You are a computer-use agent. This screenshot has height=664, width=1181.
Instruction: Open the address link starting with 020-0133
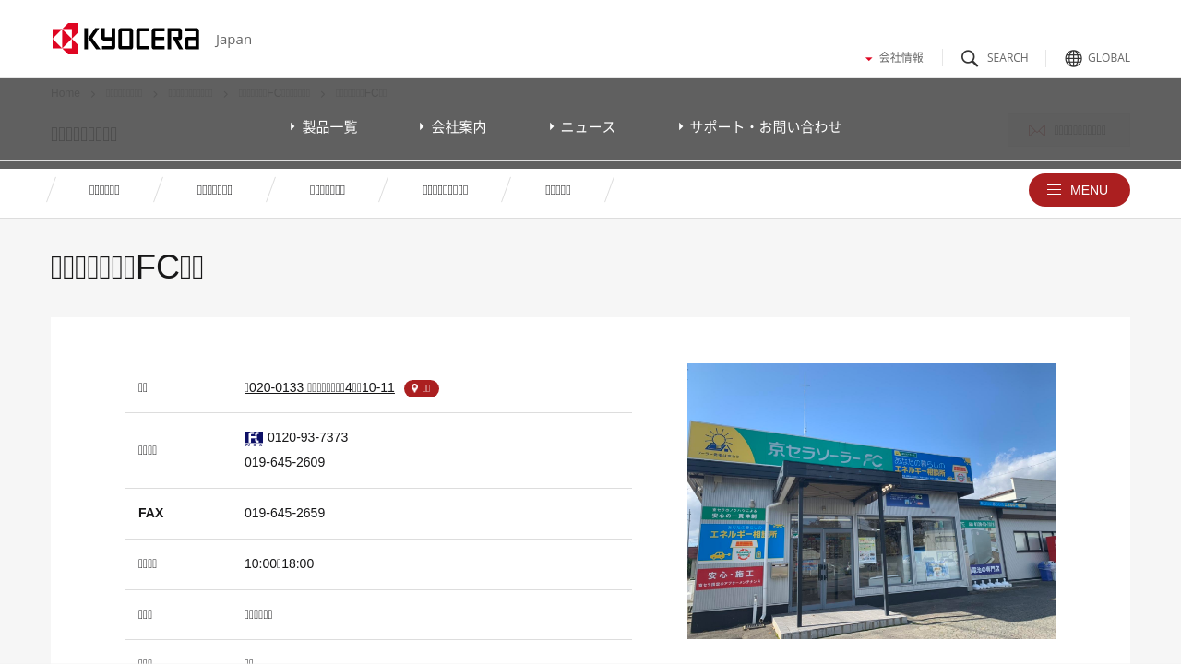(x=319, y=387)
